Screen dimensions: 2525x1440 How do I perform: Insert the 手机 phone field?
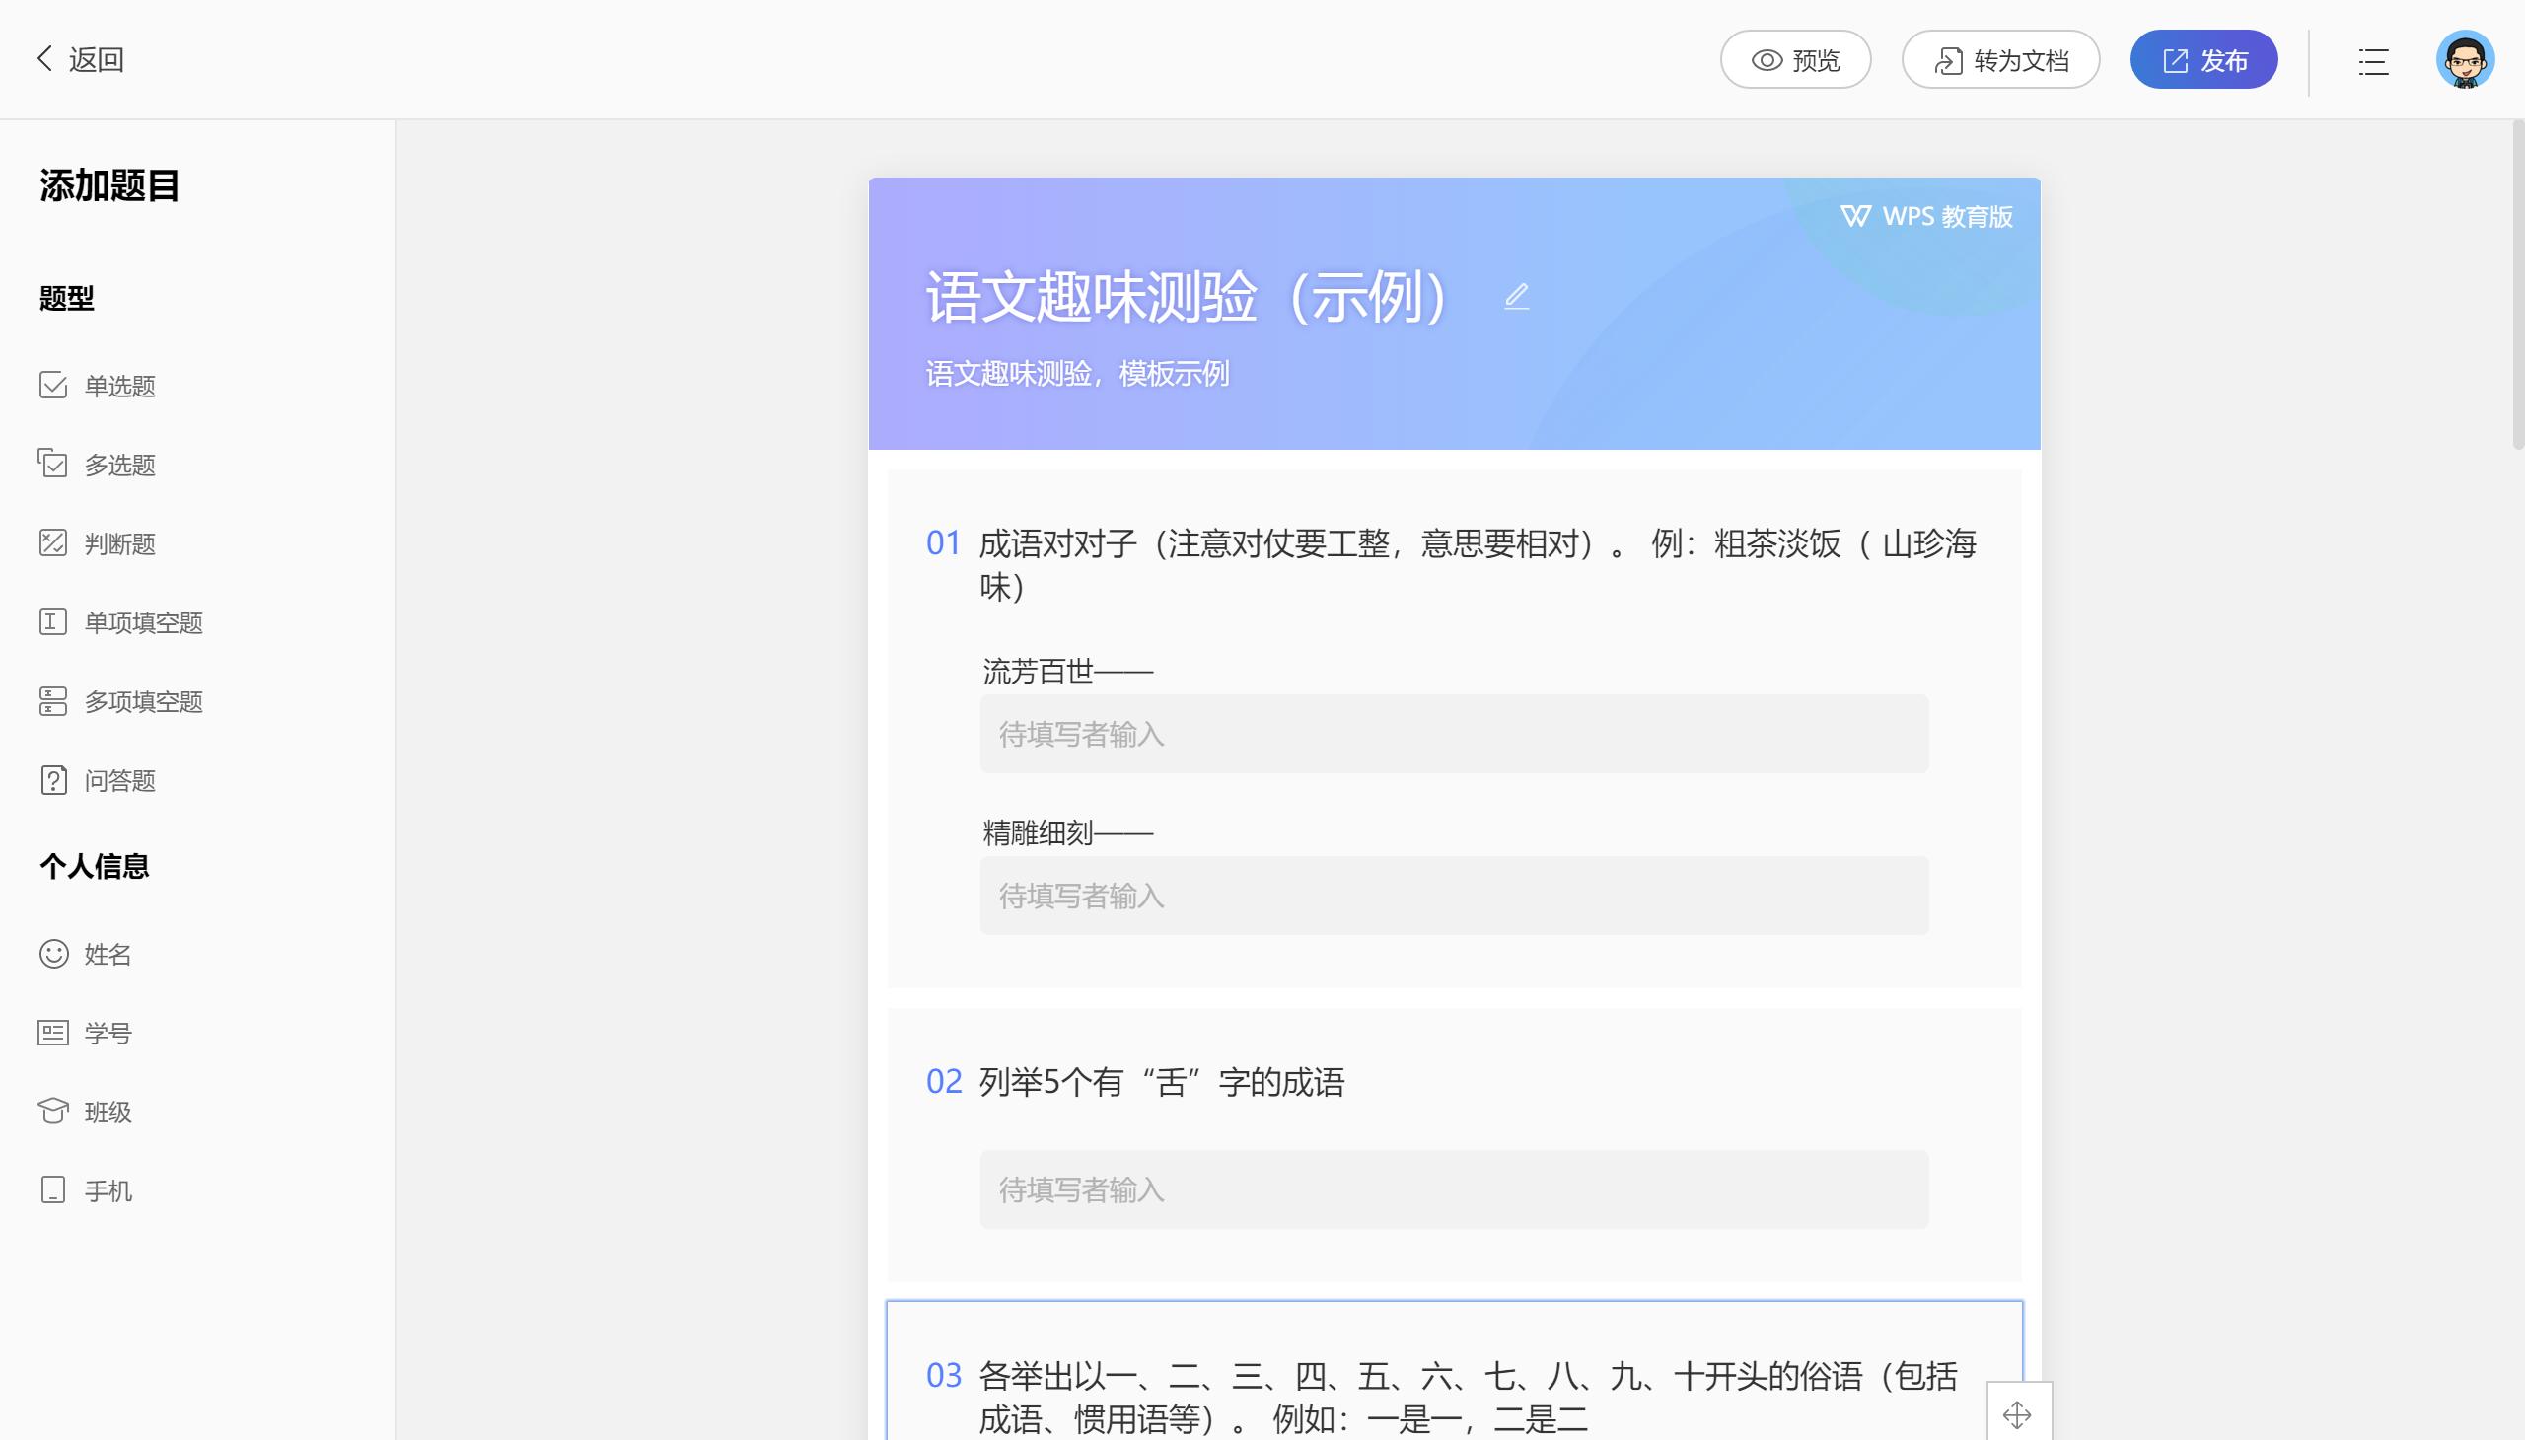click(x=106, y=1189)
